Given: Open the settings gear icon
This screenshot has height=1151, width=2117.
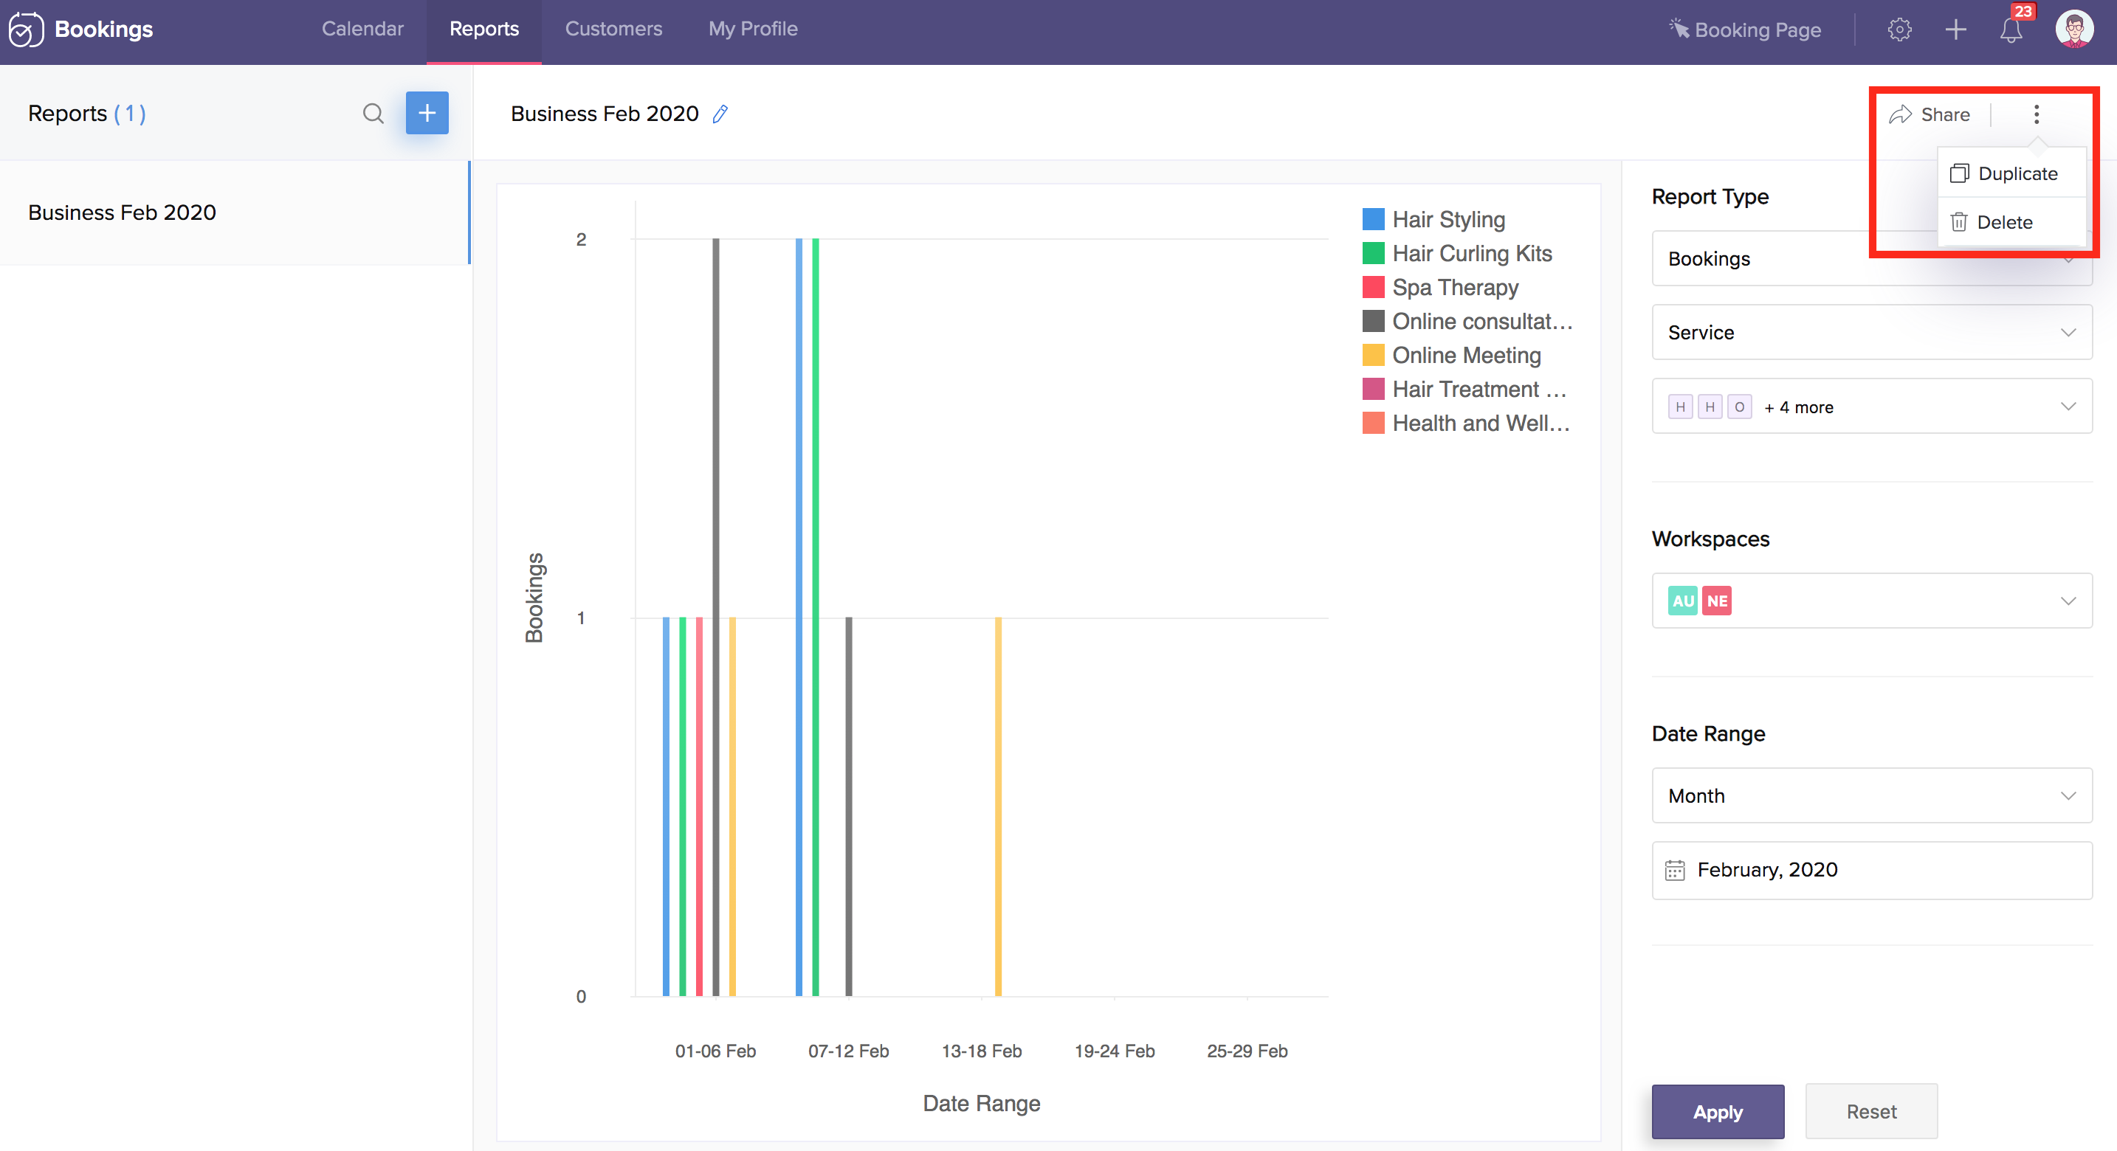Looking at the screenshot, I should coord(1899,30).
